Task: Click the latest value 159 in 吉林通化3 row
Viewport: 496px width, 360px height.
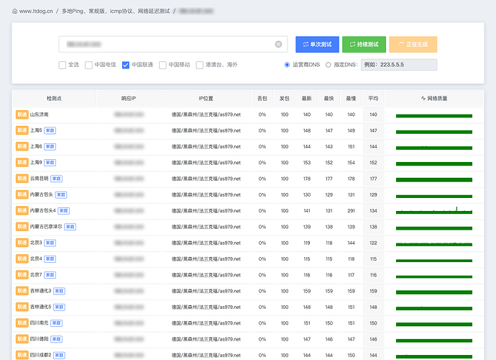Action: (x=307, y=291)
